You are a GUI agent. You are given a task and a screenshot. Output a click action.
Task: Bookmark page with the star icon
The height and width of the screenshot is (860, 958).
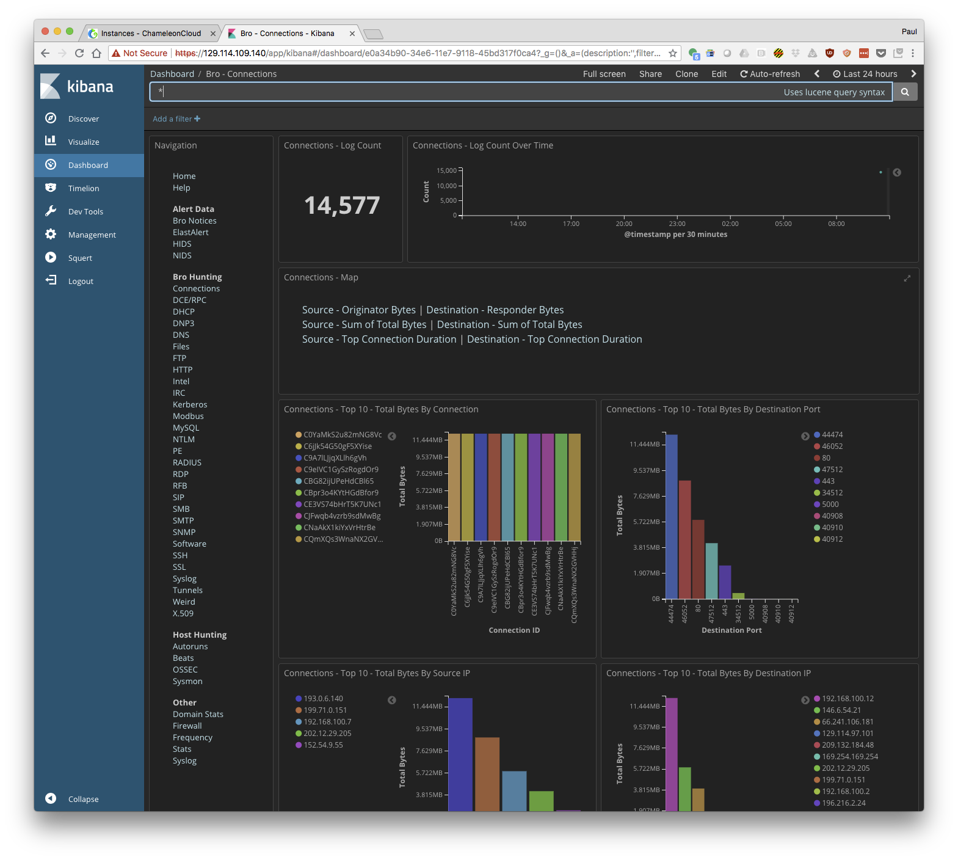pos(672,53)
